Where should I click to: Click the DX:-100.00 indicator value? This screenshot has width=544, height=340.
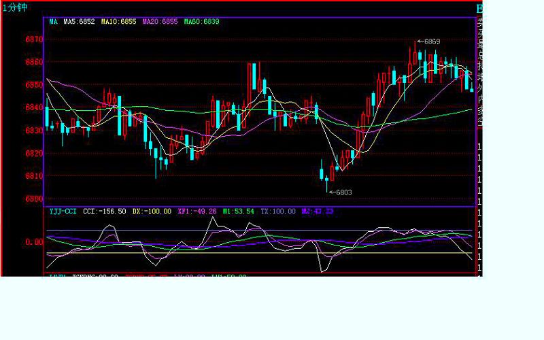click(152, 211)
